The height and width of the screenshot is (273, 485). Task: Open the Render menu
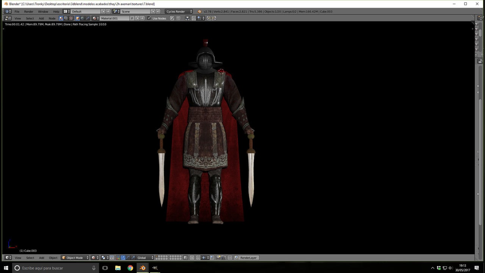[29, 11]
